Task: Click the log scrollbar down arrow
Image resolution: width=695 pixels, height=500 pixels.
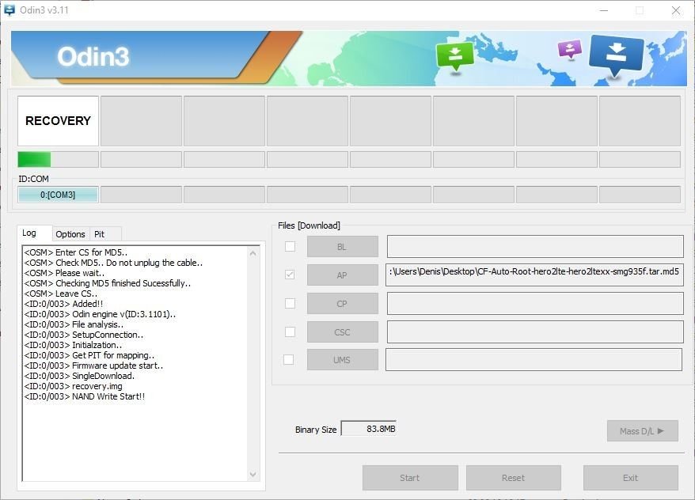Action: (x=253, y=475)
